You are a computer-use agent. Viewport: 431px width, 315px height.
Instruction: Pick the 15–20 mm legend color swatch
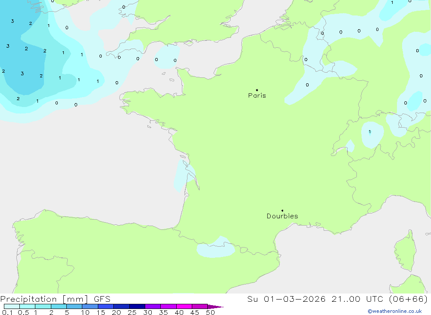106,306
